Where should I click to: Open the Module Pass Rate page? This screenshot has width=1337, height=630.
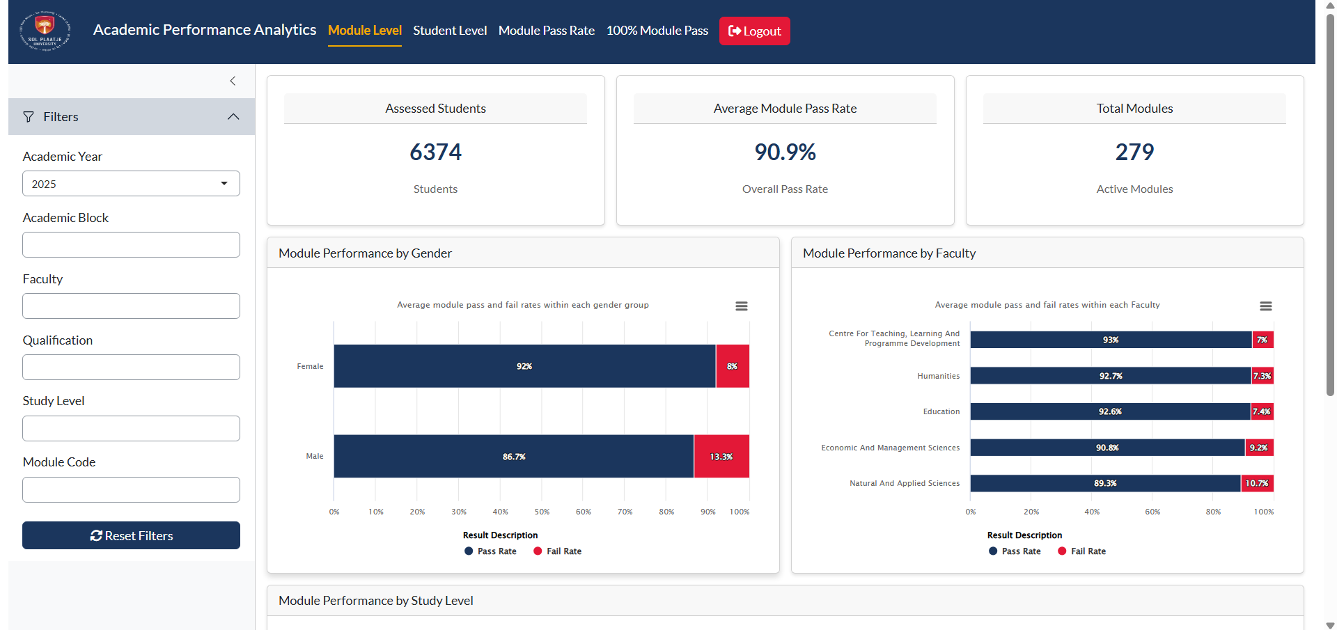tap(546, 31)
